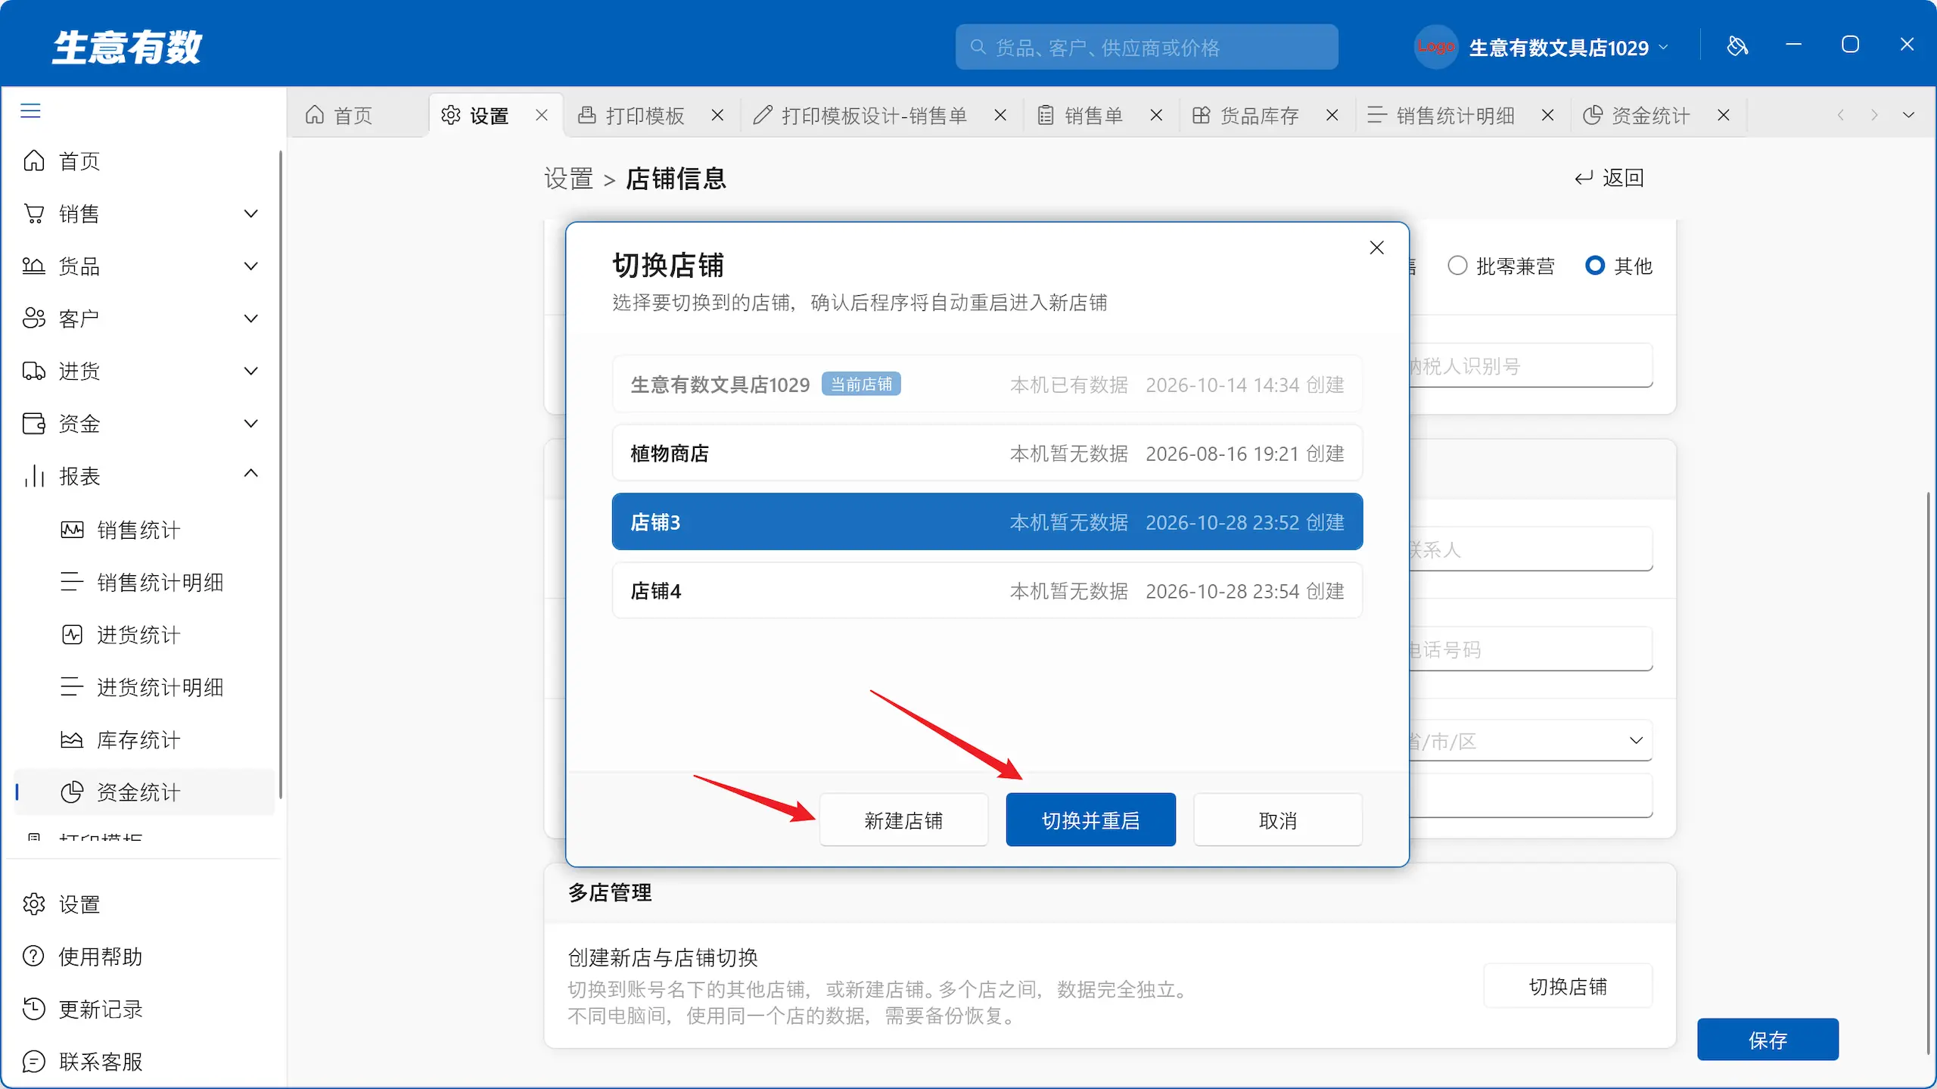Viewport: 1937px width, 1089px height.
Task: Open the theme paint bucket icon
Action: coord(1737,46)
